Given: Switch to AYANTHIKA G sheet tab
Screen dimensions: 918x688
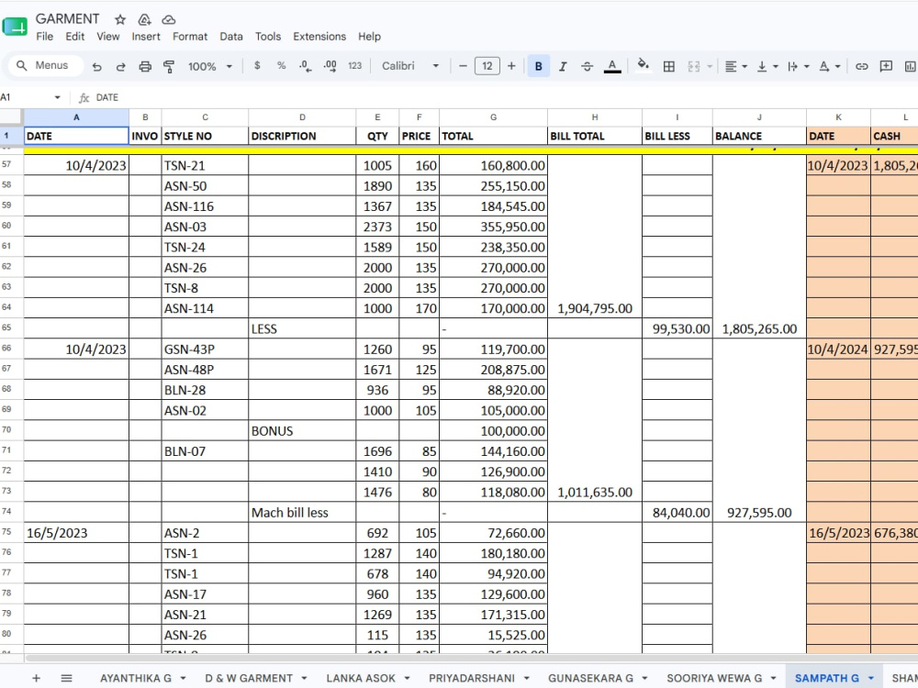Looking at the screenshot, I should pyautogui.click(x=136, y=678).
